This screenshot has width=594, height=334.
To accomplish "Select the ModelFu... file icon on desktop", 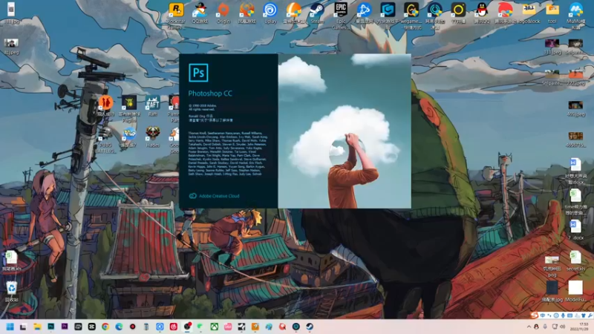I will [575, 292].
